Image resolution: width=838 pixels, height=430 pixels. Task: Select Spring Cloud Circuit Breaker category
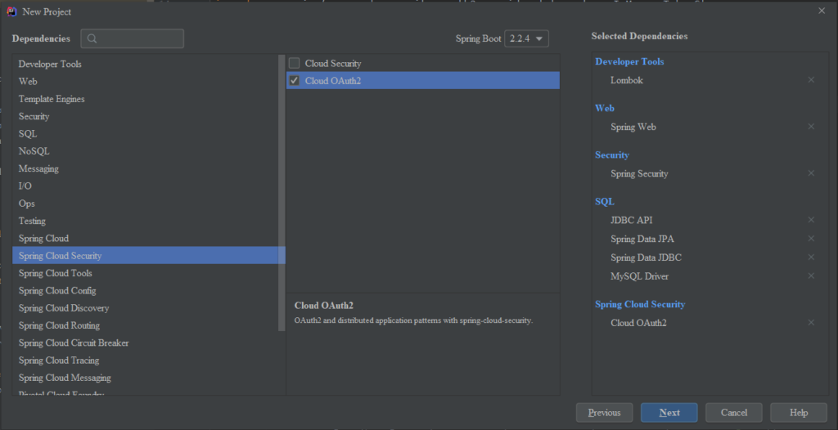149,343
